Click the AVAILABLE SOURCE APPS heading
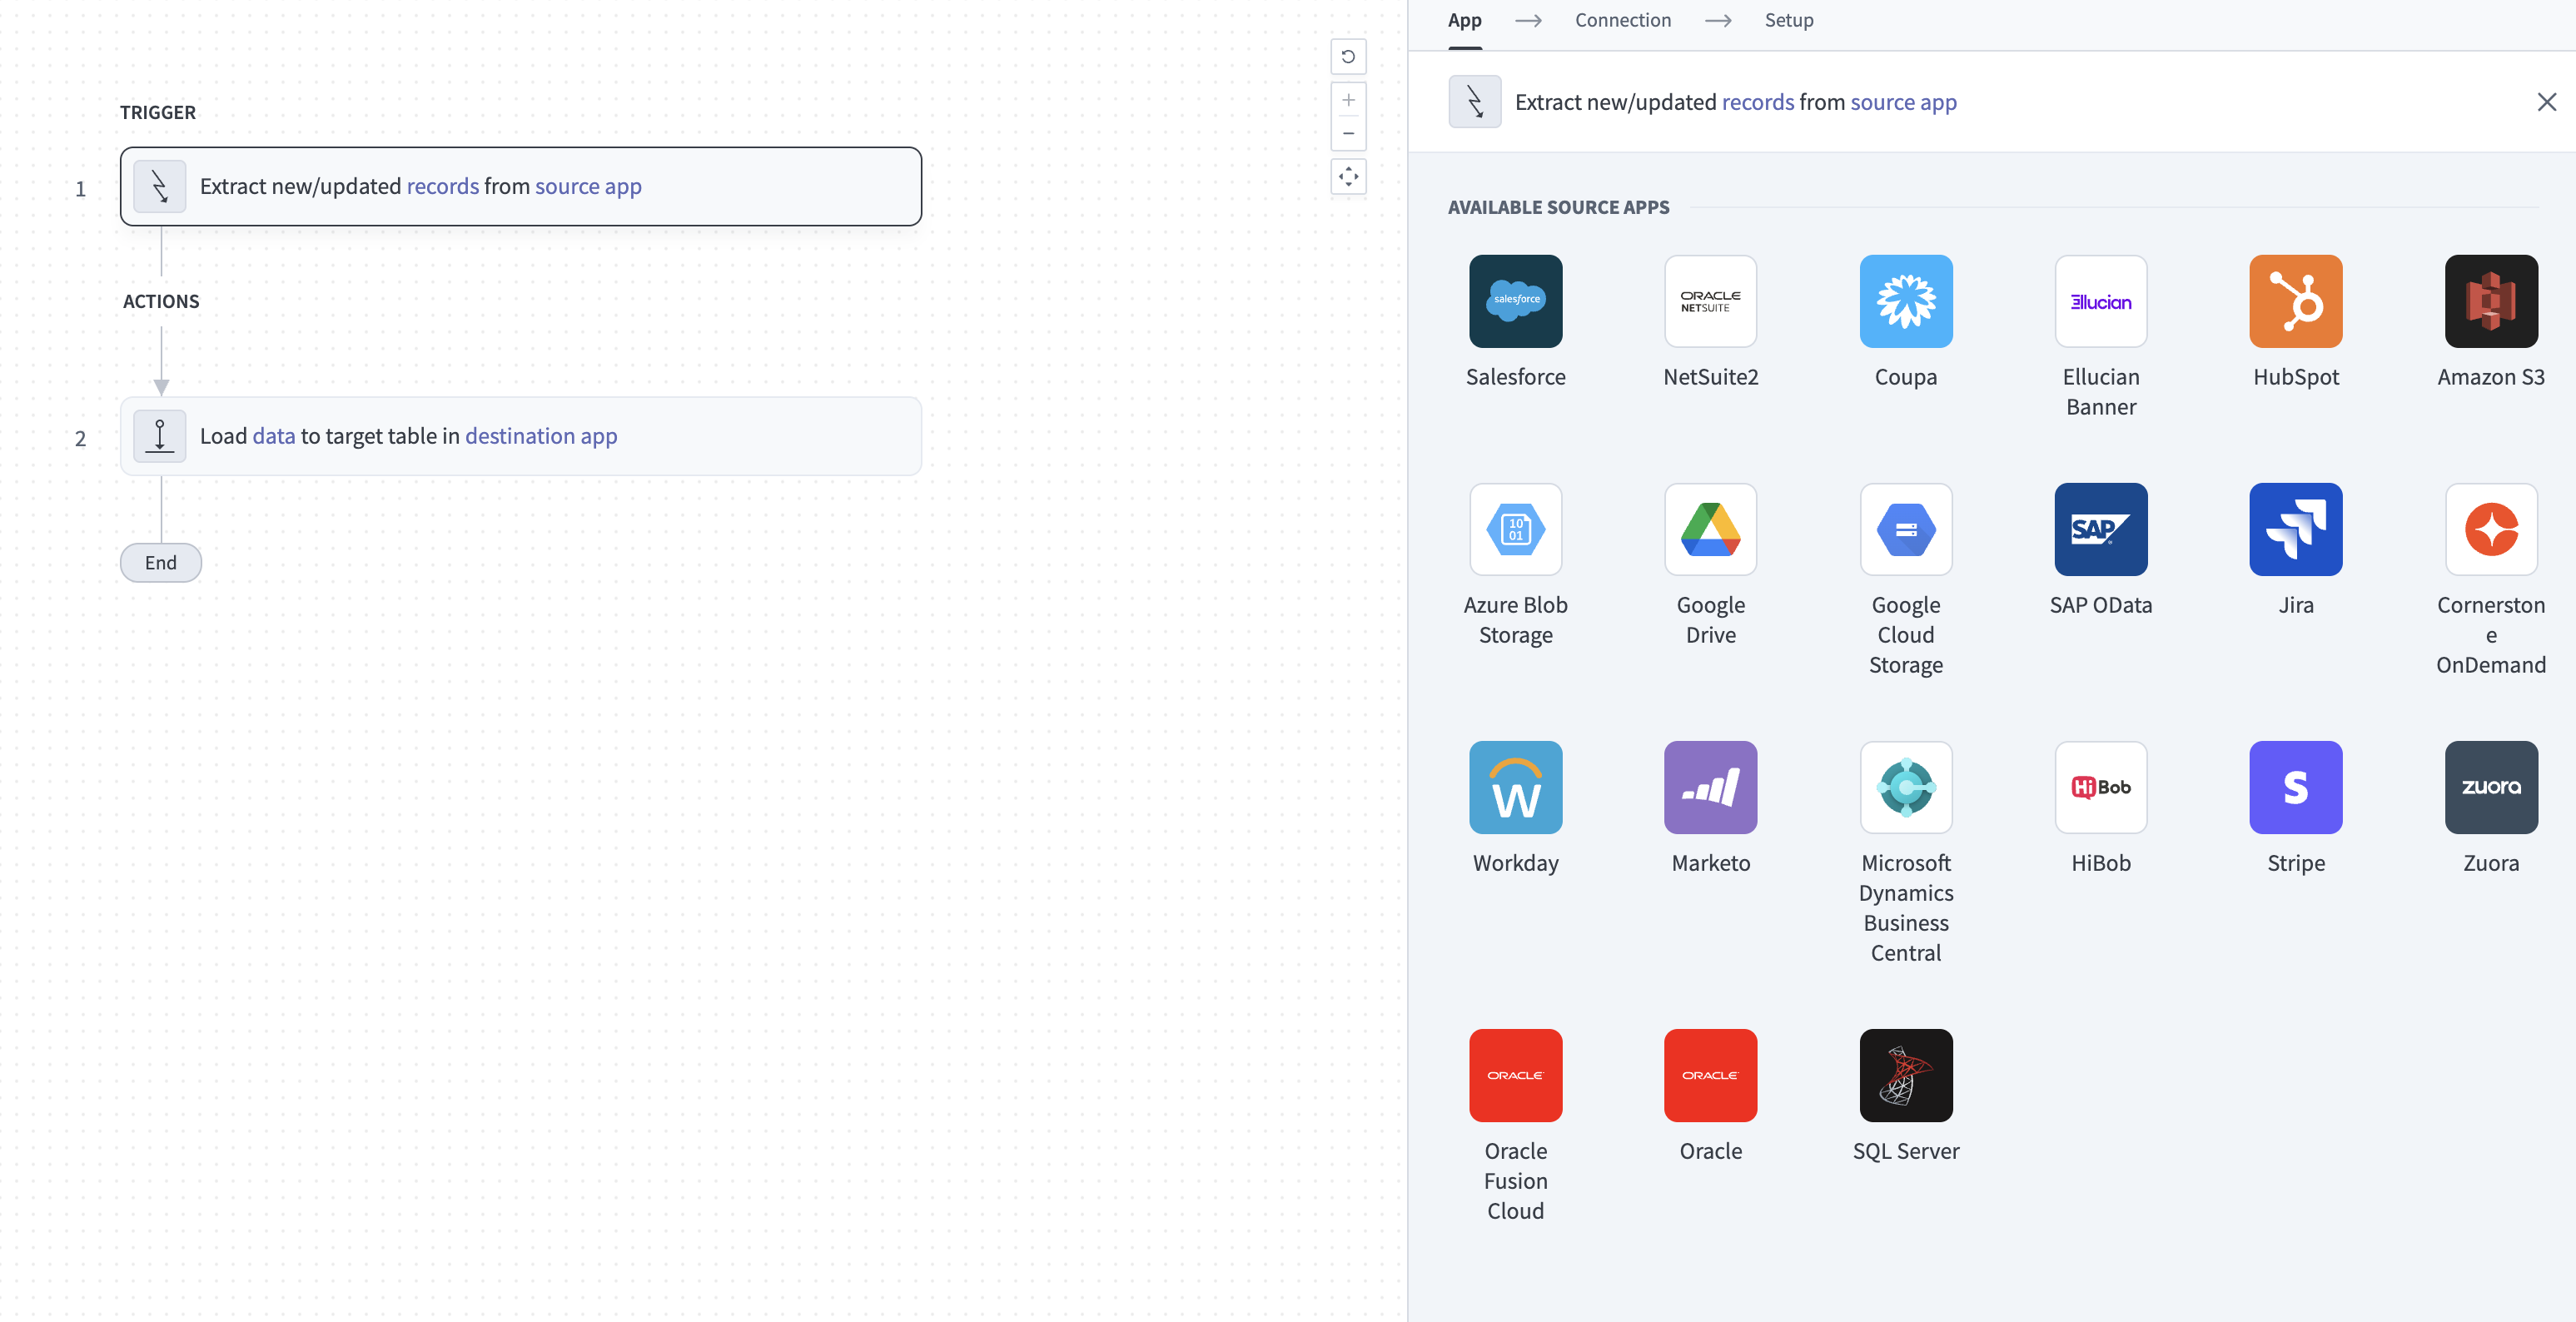The image size is (2576, 1322). pyautogui.click(x=1558, y=207)
